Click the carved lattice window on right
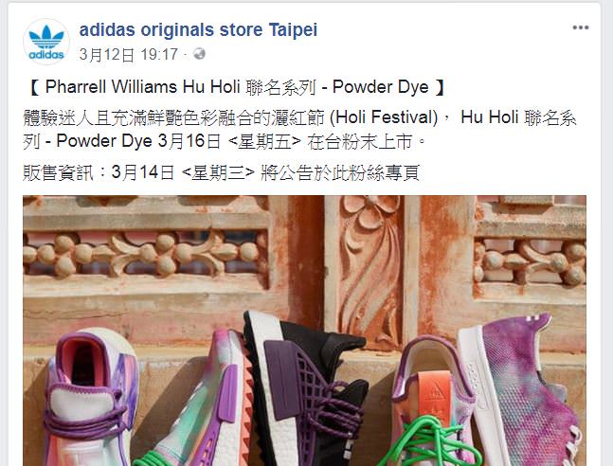Screen dimensions: 613x466 click(530, 260)
